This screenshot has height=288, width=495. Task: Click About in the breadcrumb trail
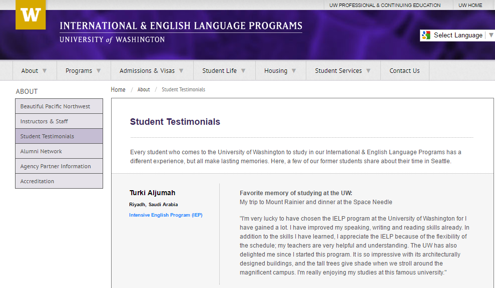pos(144,90)
